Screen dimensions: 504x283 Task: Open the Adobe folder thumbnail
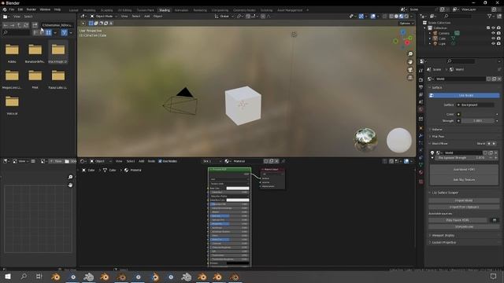(12, 50)
